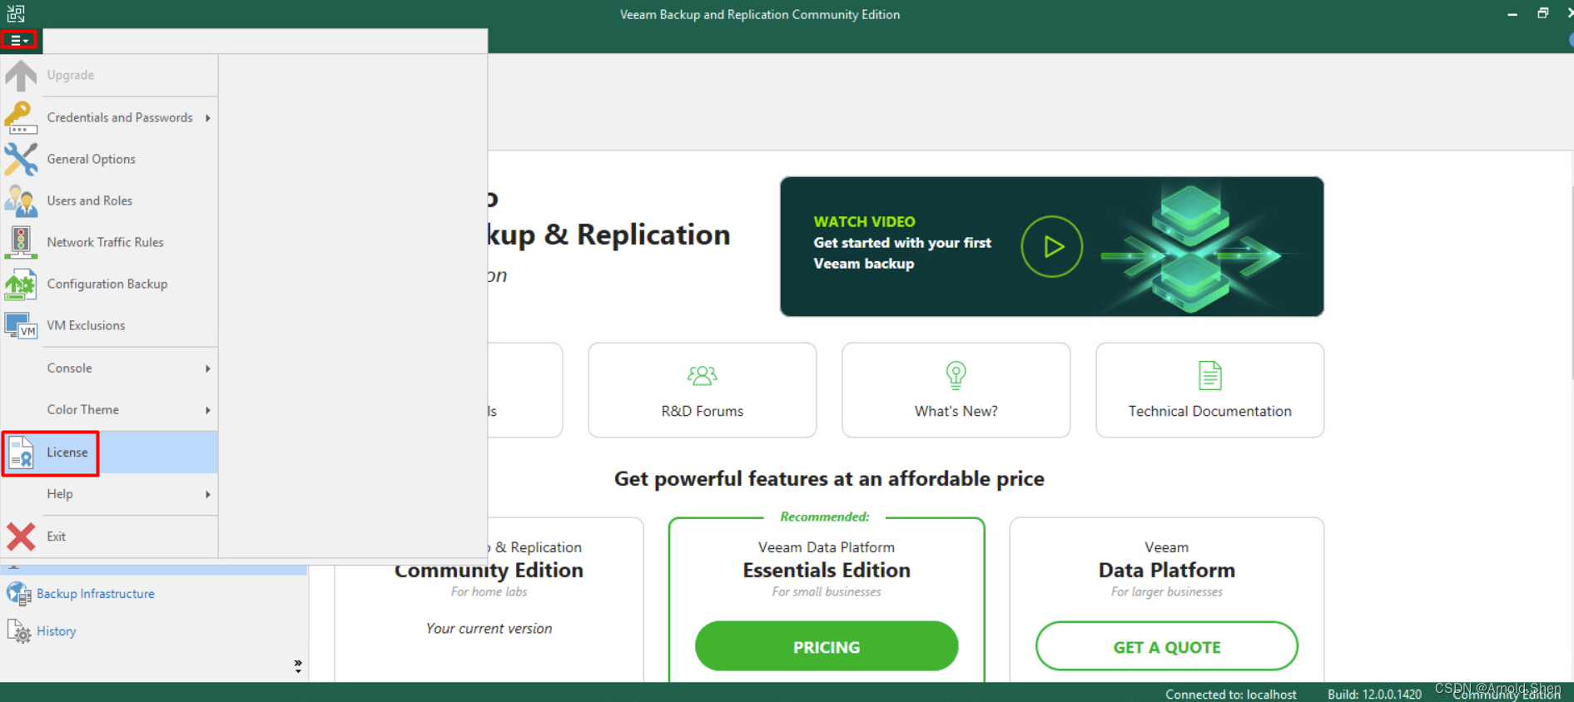This screenshot has width=1574, height=702.
Task: Click 'Your current version' text
Action: click(x=489, y=629)
